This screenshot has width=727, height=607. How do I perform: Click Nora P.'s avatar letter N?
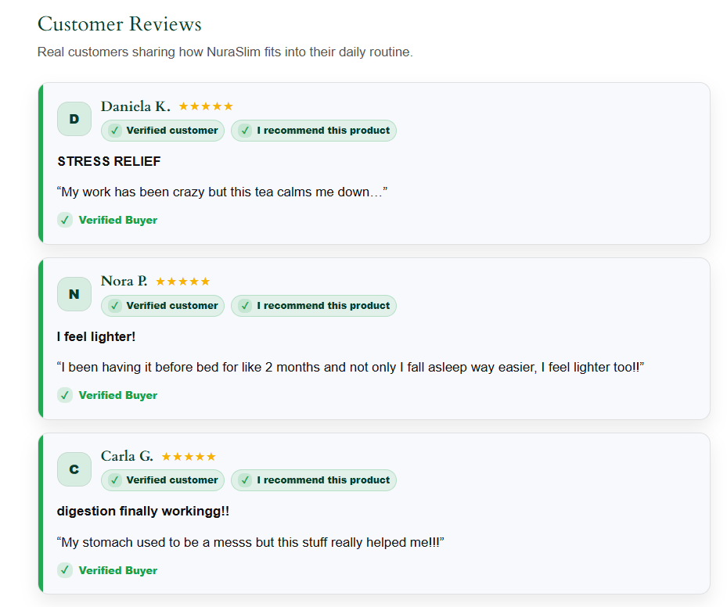click(x=74, y=294)
